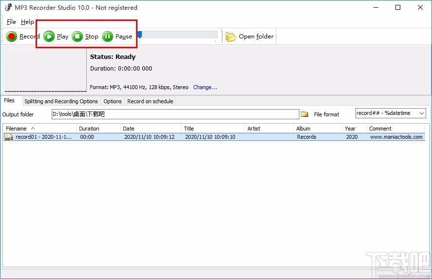Viewport: 432px width, 279px height.
Task: Close the MP3 Recorder Studio window
Action: pos(420,7)
